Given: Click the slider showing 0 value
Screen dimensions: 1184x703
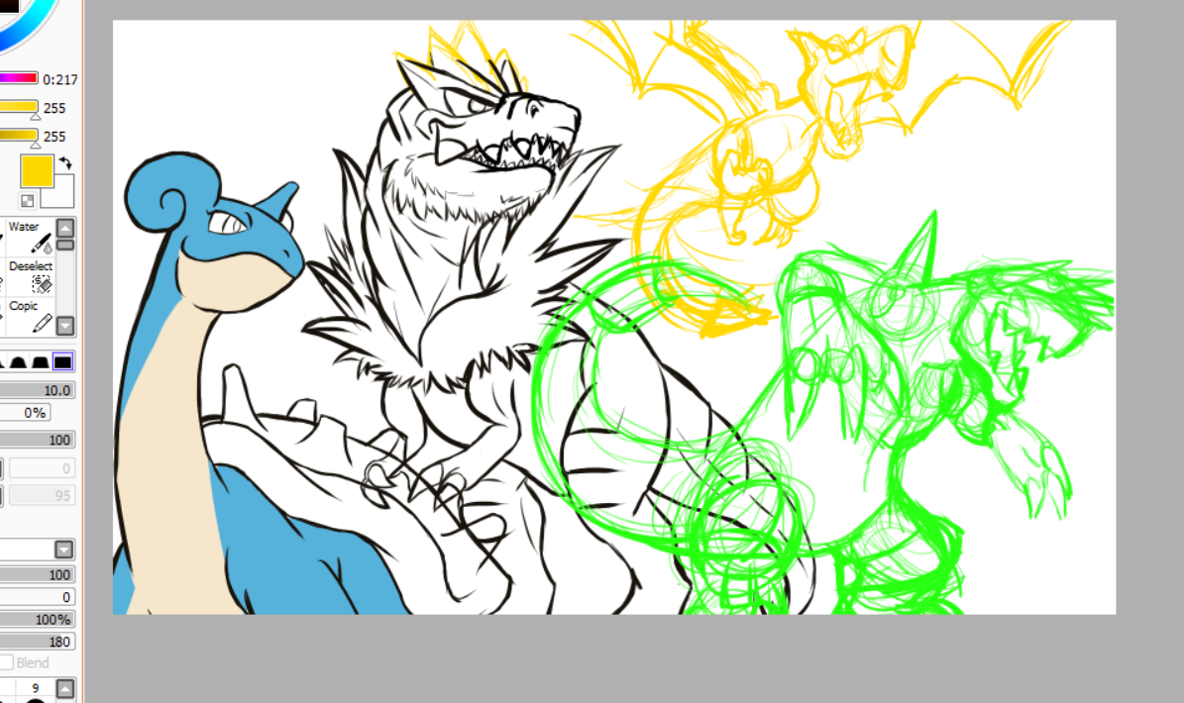Looking at the screenshot, I should [x=37, y=597].
